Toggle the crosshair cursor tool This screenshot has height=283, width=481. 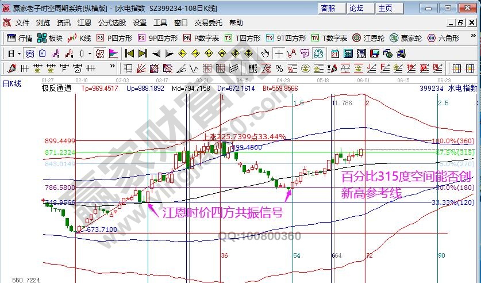pyautogui.click(x=279, y=53)
